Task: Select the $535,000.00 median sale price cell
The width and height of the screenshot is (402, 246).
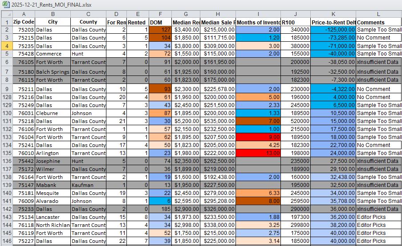Action: 218,121
